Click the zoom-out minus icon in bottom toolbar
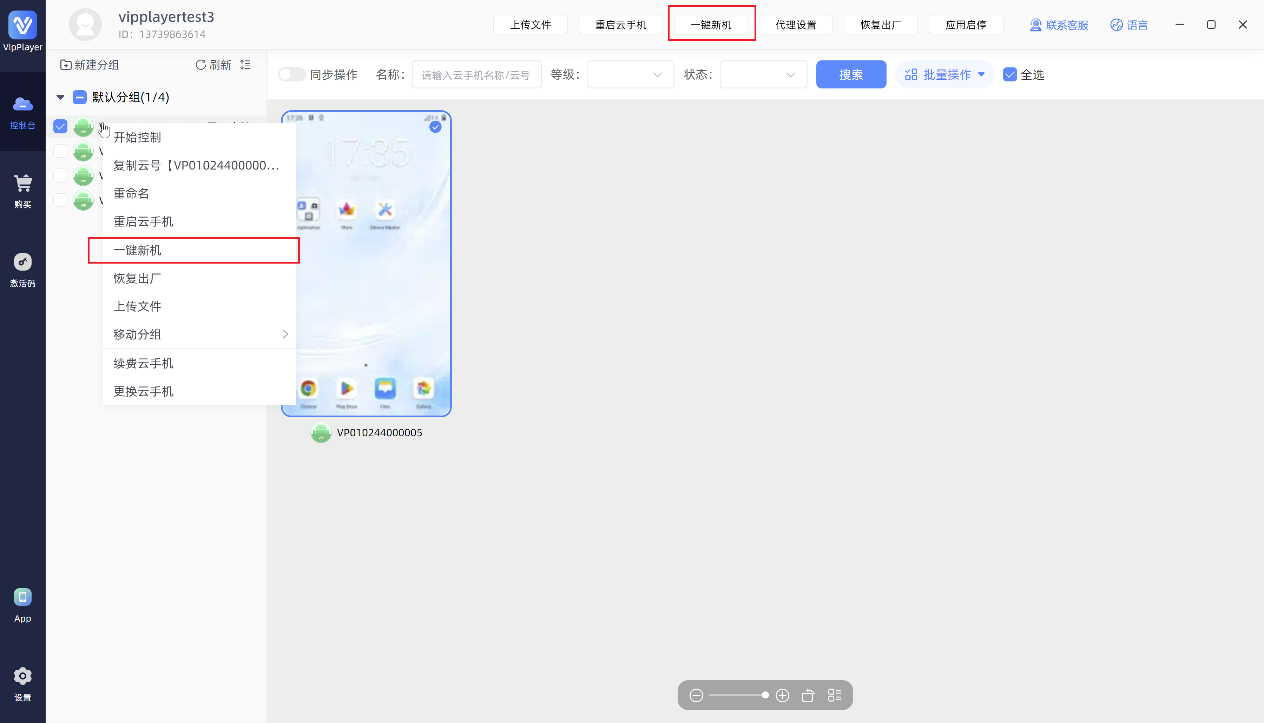 (x=696, y=695)
